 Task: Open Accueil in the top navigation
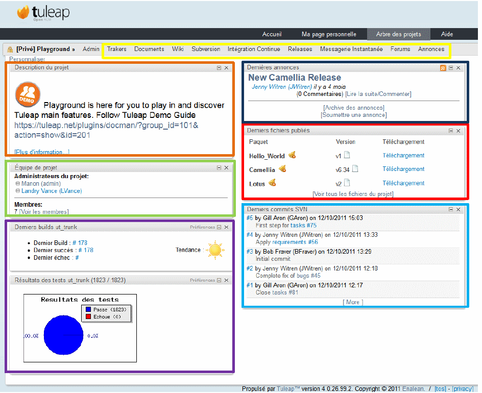point(272,34)
